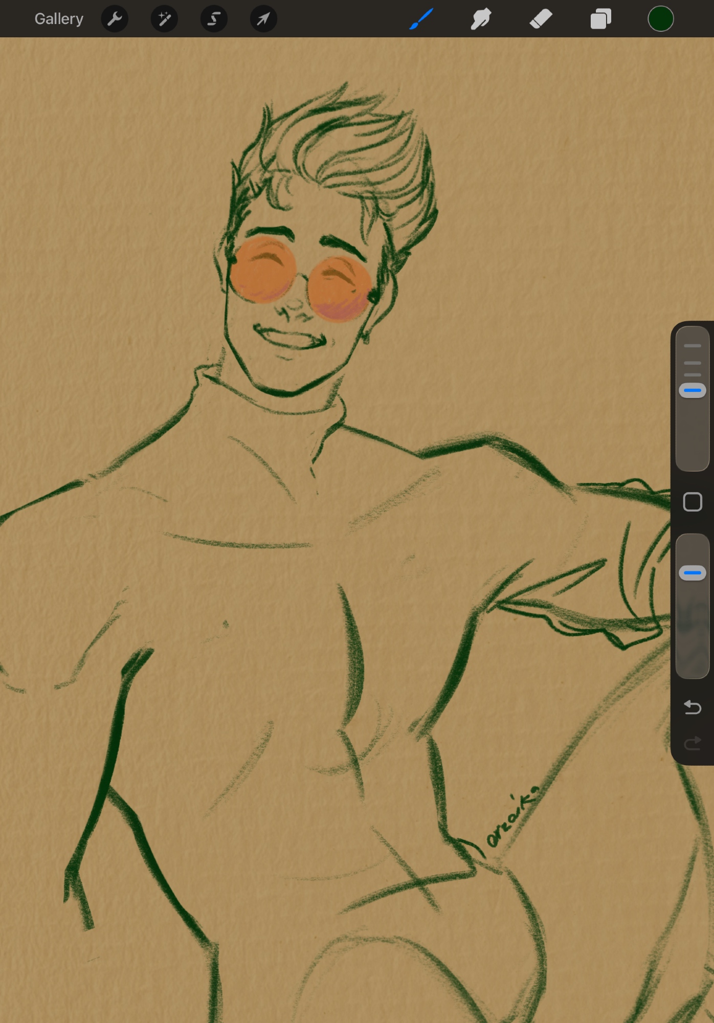
Task: Tap the right orange glasses lens
Action: pos(339,289)
